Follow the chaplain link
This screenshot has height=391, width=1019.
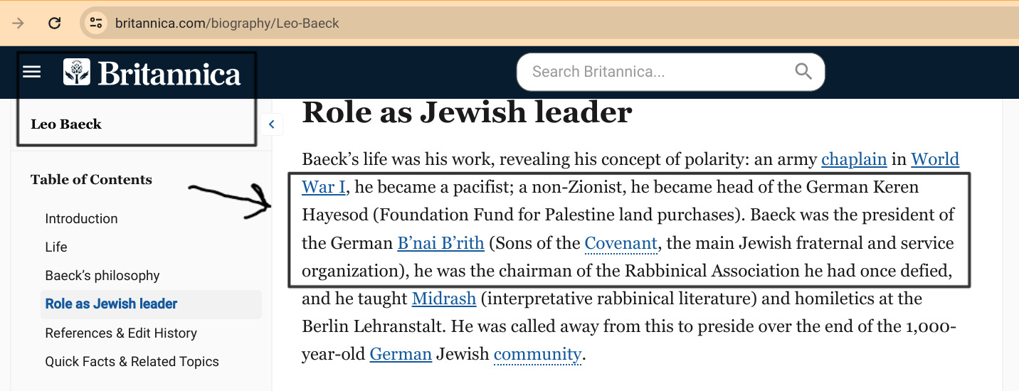(854, 159)
